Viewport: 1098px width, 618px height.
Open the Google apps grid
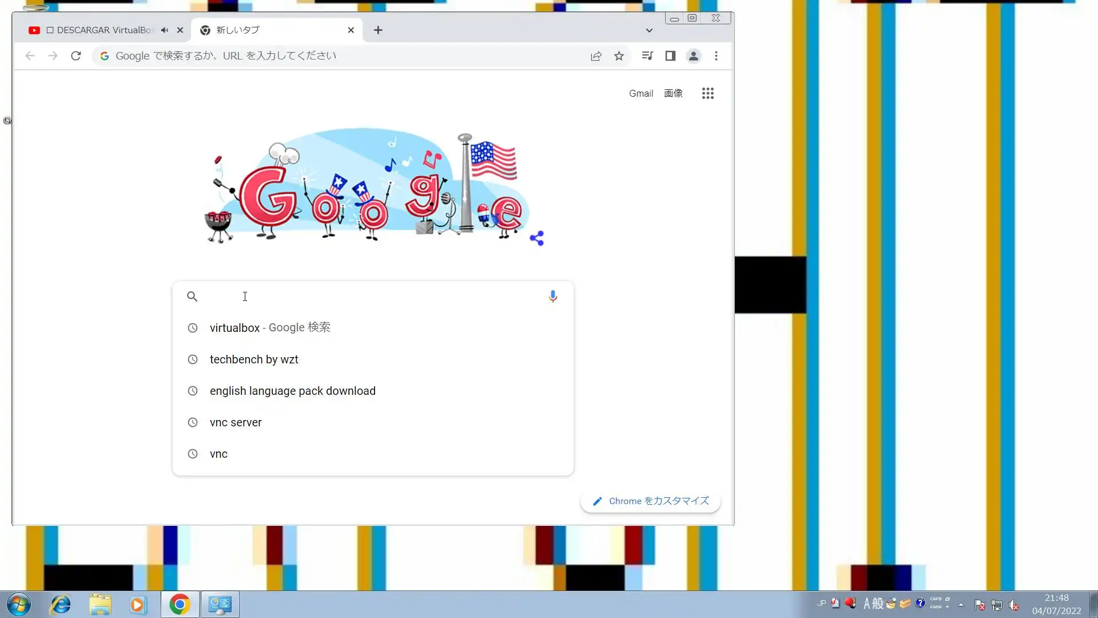[x=707, y=93]
